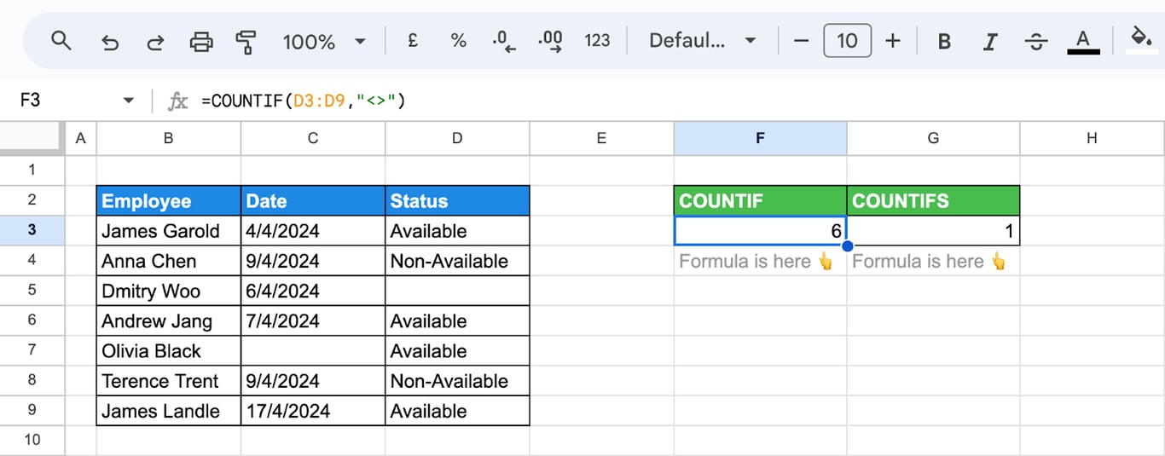Image resolution: width=1165 pixels, height=456 pixels.
Task: Click the font size field showing 10
Action: pyautogui.click(x=847, y=40)
